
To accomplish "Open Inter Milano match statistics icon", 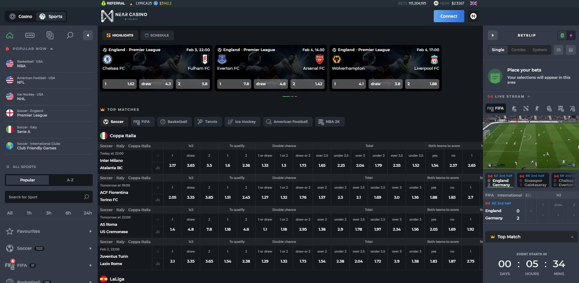I will [x=158, y=168].
